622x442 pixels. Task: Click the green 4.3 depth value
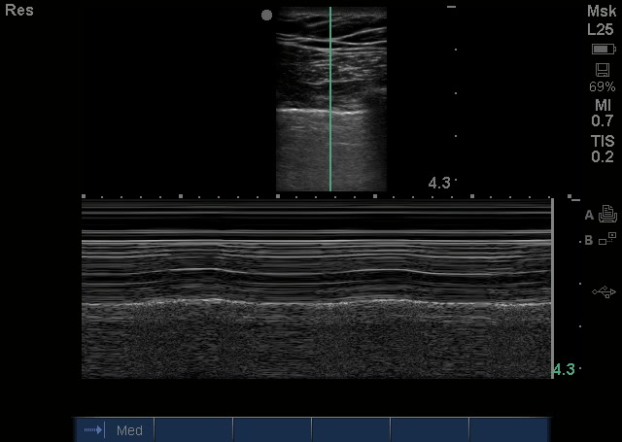pos(564,369)
